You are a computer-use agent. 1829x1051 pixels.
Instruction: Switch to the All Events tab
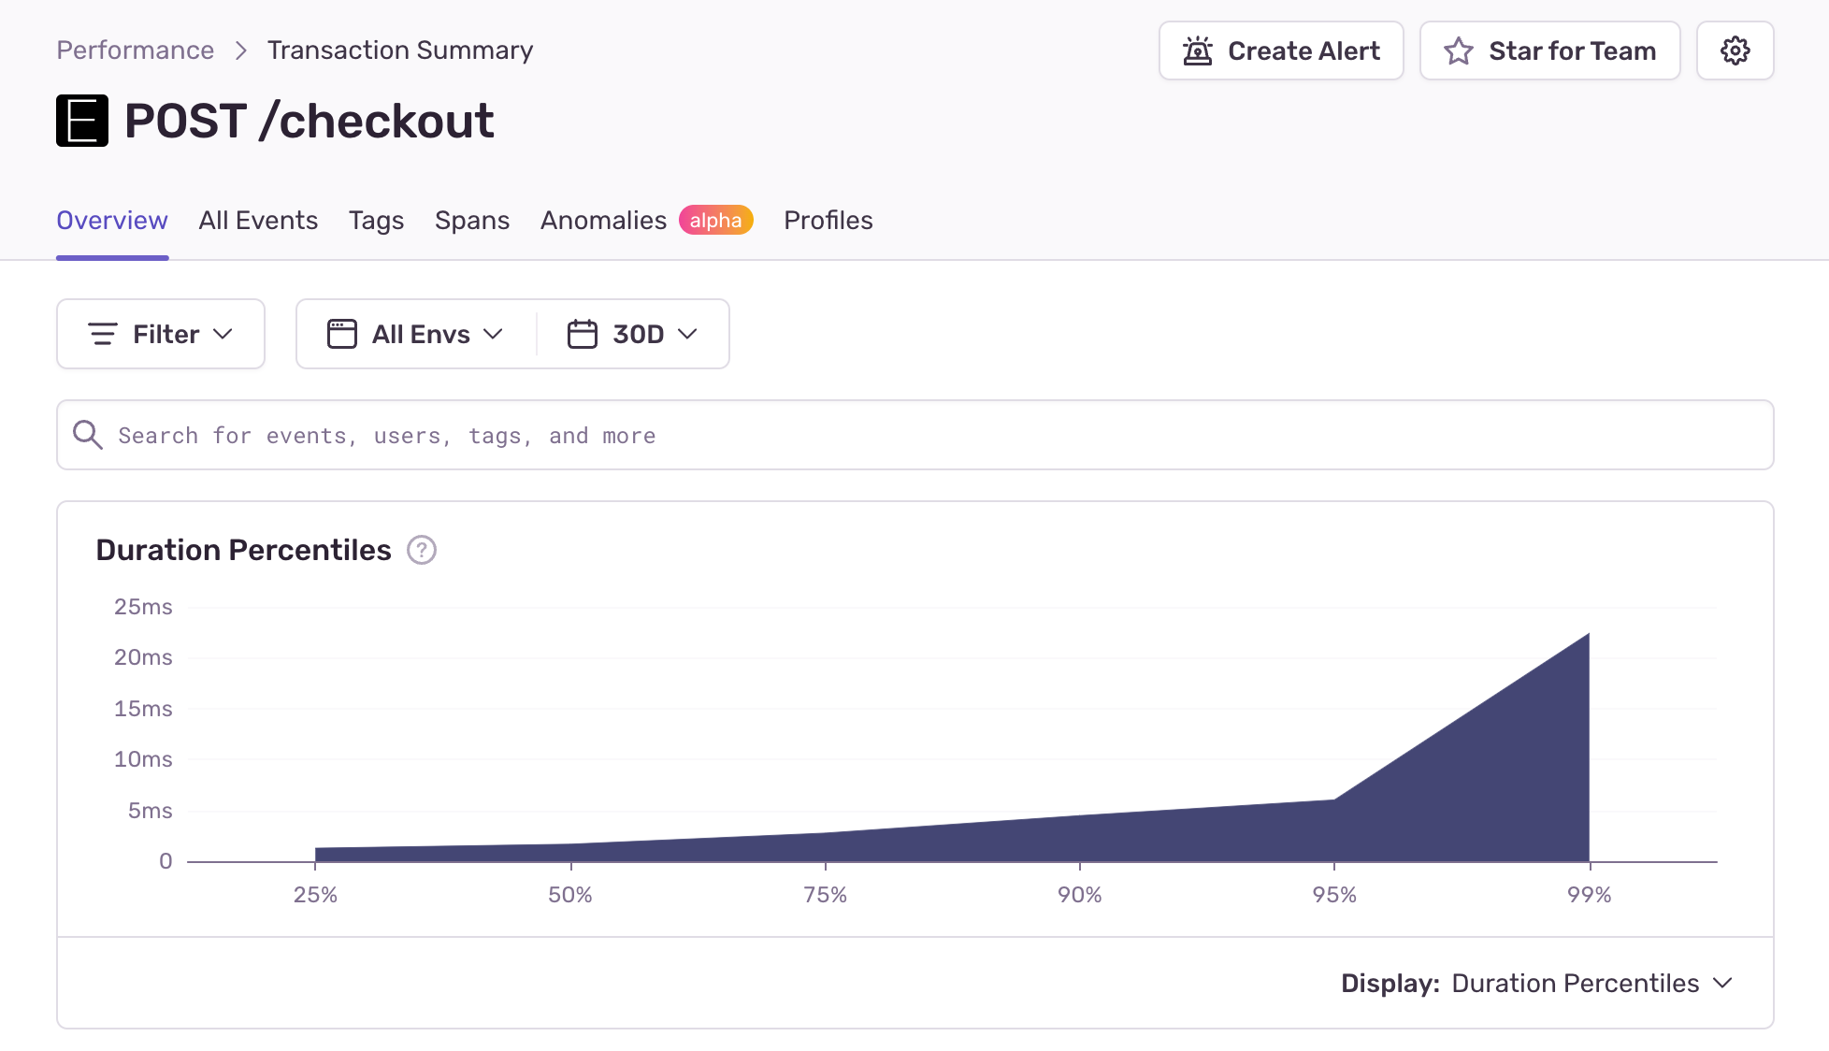coord(258,221)
